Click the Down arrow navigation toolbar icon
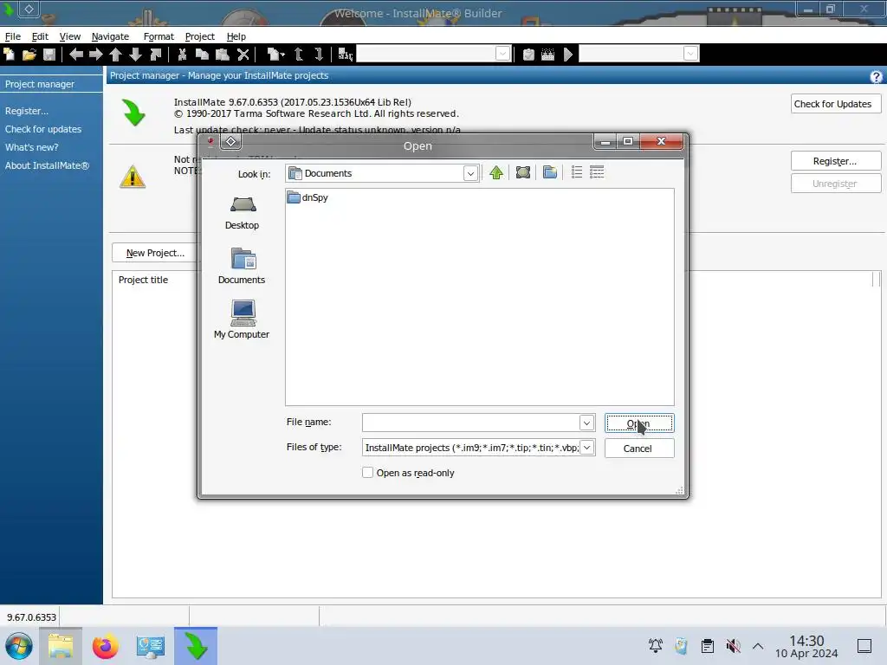This screenshot has height=665, width=887. 135,55
